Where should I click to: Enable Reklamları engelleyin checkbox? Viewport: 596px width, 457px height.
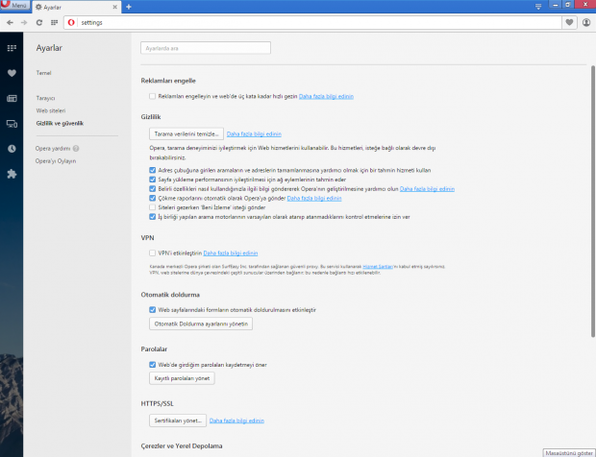click(153, 96)
